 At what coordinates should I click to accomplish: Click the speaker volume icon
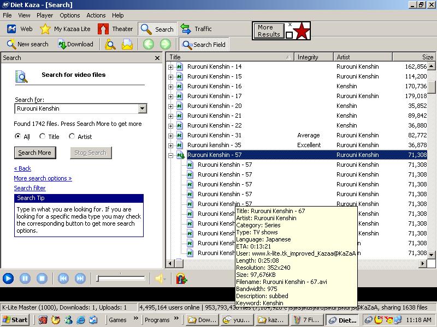click(x=160, y=278)
